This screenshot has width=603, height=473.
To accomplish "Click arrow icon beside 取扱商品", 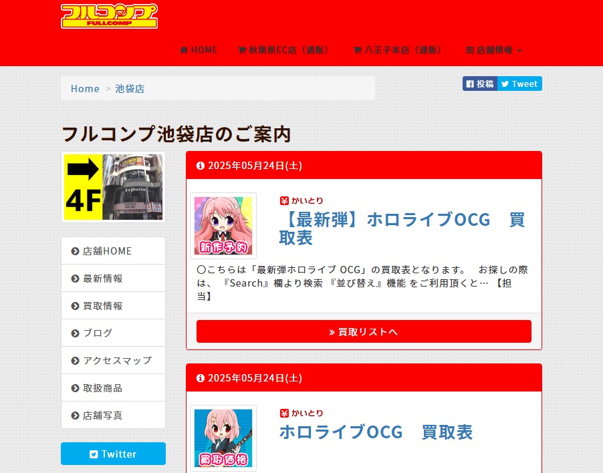I will click(x=75, y=388).
